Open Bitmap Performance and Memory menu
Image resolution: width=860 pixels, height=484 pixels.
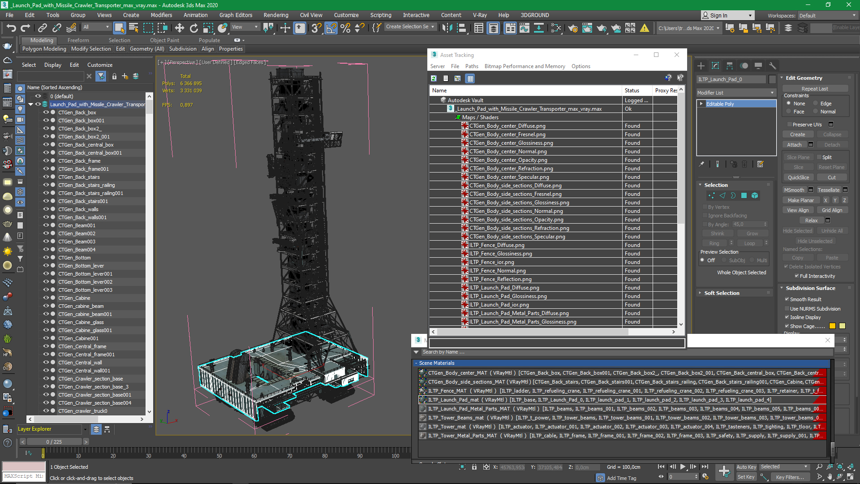click(525, 66)
